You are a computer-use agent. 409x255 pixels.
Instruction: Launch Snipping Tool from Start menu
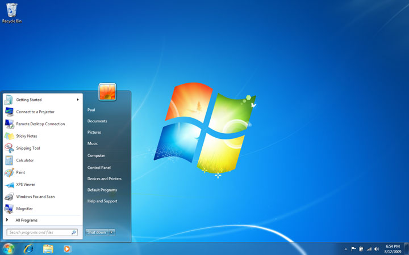click(28, 148)
